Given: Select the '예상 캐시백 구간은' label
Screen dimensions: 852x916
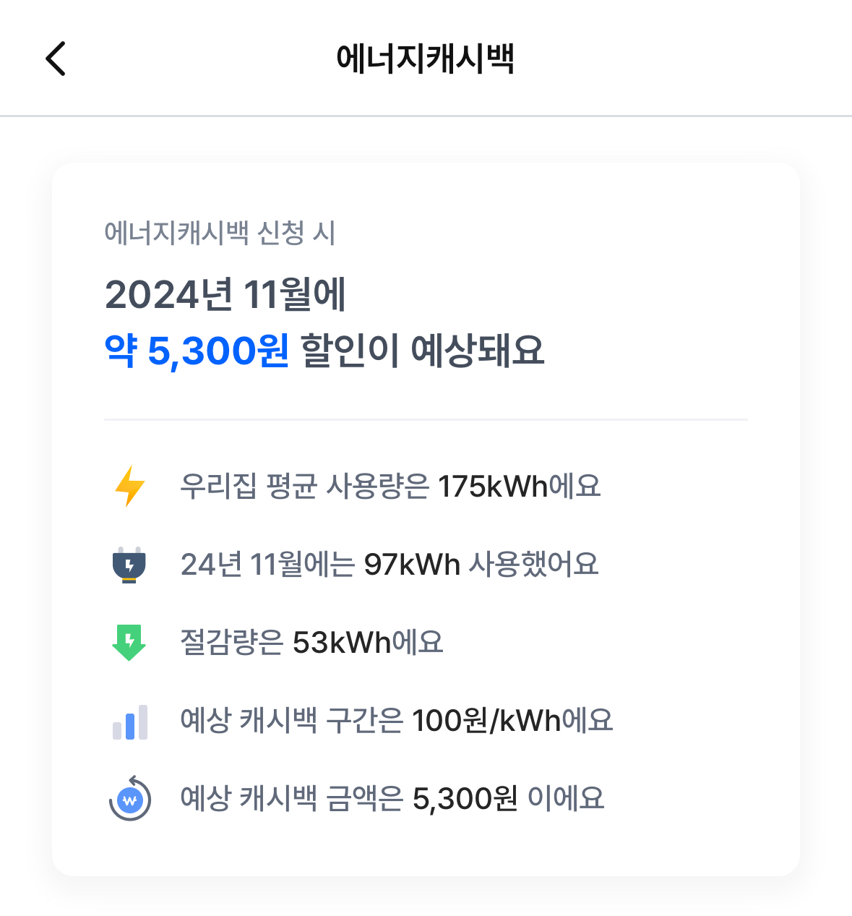Looking at the screenshot, I should (291, 720).
